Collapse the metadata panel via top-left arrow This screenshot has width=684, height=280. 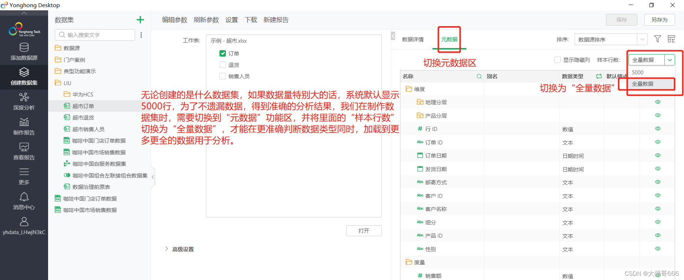(393, 36)
